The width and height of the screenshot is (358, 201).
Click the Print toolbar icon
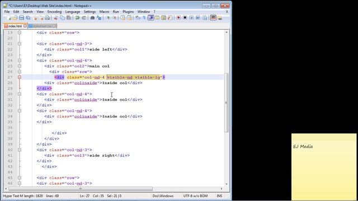[x=47, y=18]
